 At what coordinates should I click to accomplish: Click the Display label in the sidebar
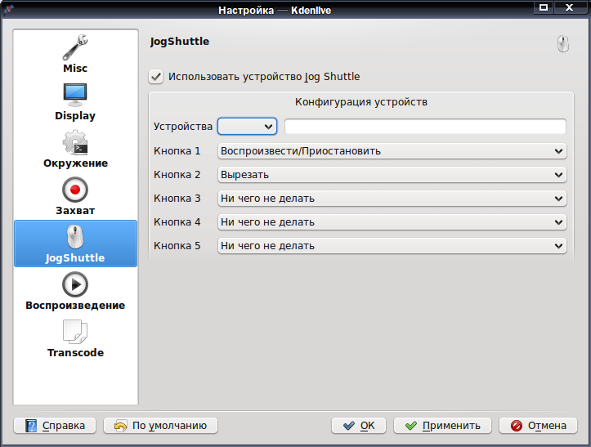coord(75,116)
